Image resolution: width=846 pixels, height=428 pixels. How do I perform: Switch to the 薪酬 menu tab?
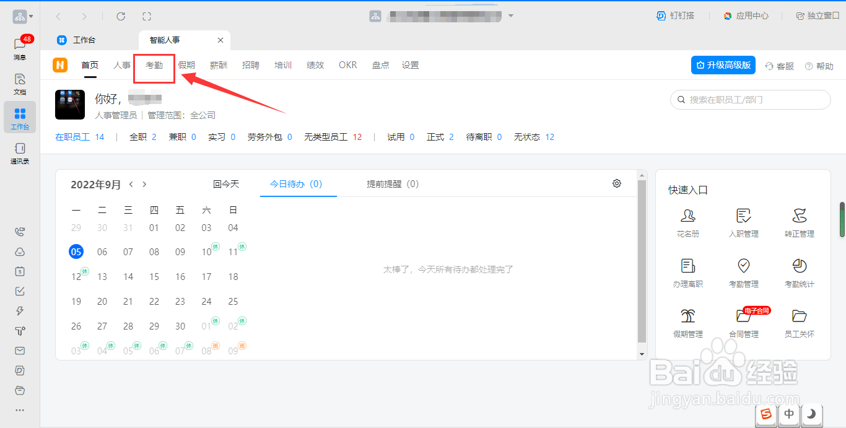[x=218, y=64]
